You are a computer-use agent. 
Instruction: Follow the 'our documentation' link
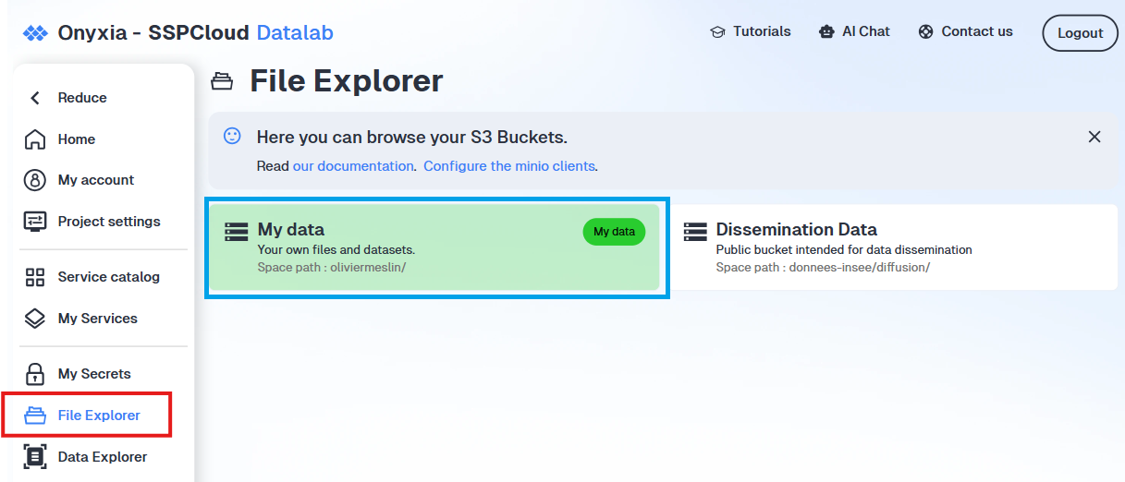tap(353, 166)
